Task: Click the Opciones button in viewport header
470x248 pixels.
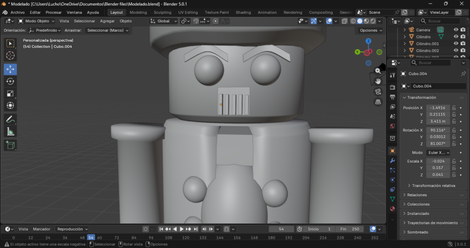Action: pyautogui.click(x=370, y=30)
